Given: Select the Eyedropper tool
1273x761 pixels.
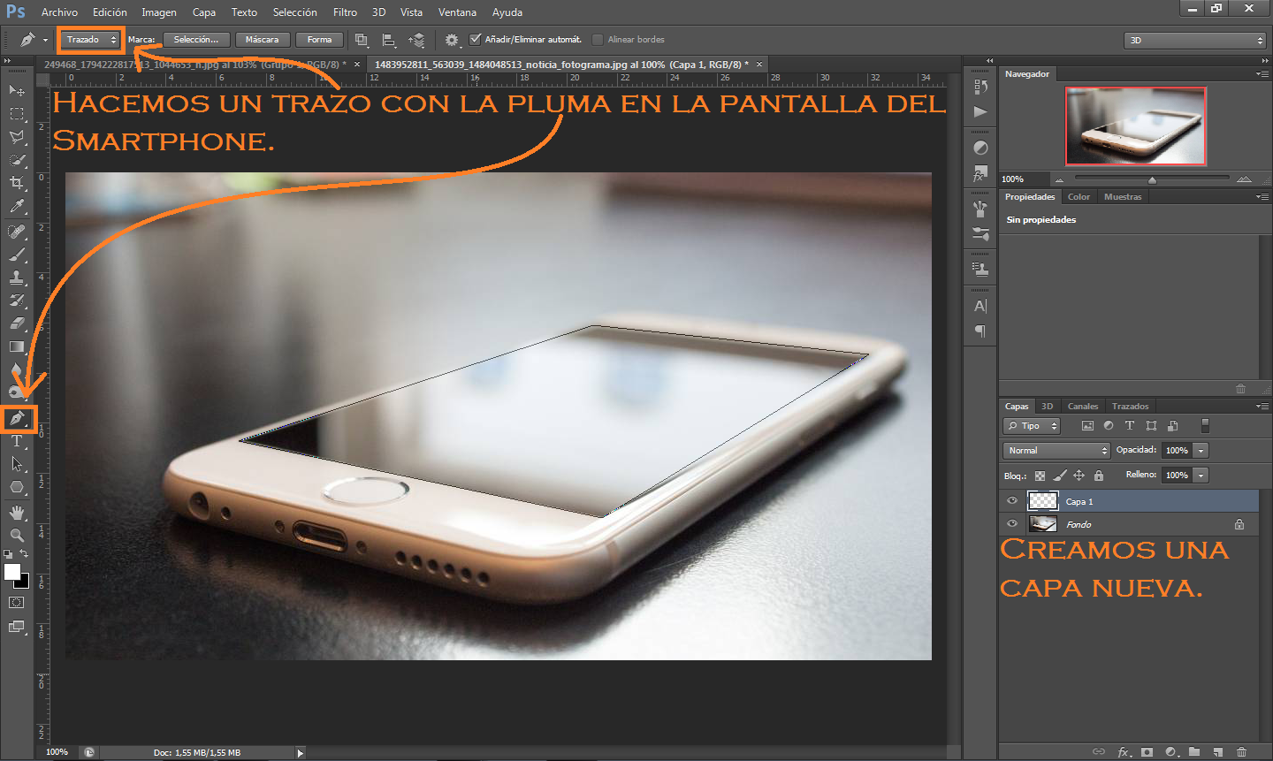Looking at the screenshot, I should (17, 207).
